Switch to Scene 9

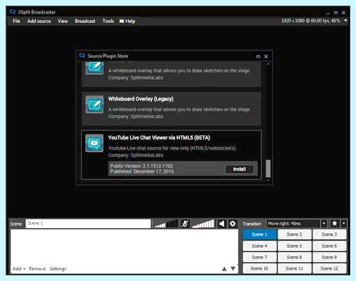(x=329, y=257)
